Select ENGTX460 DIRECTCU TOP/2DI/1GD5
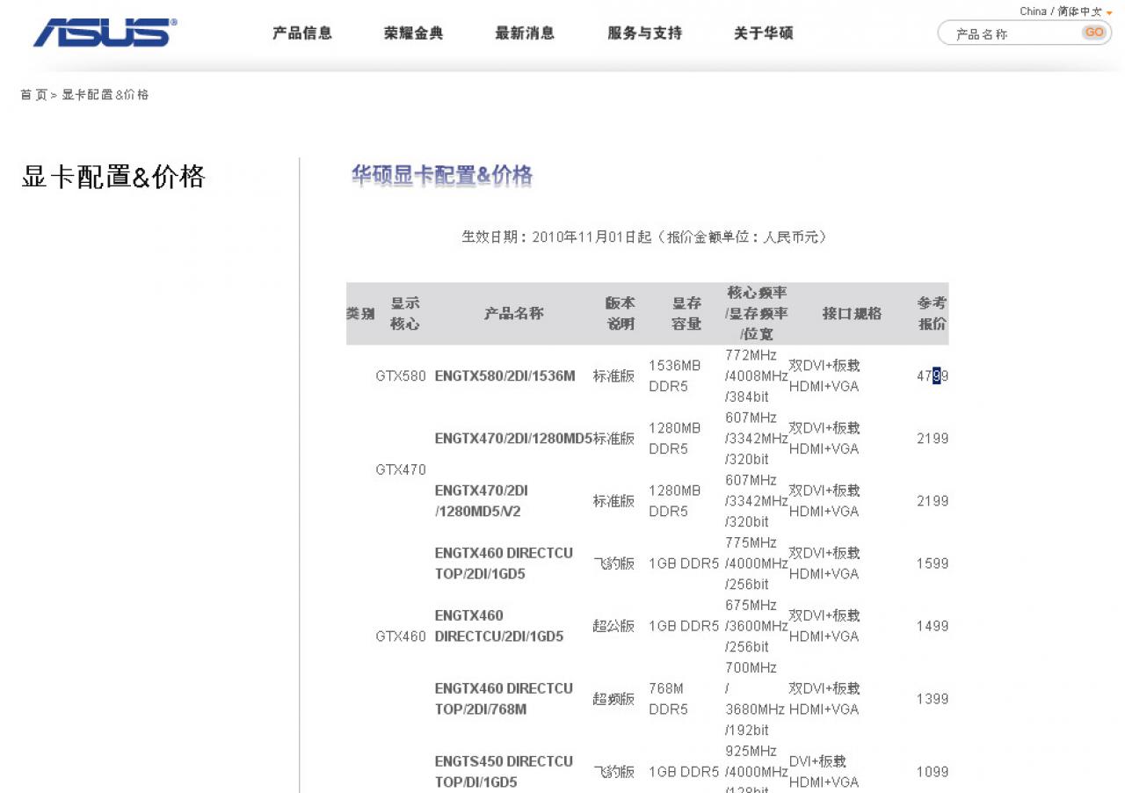The image size is (1125, 793). click(504, 564)
